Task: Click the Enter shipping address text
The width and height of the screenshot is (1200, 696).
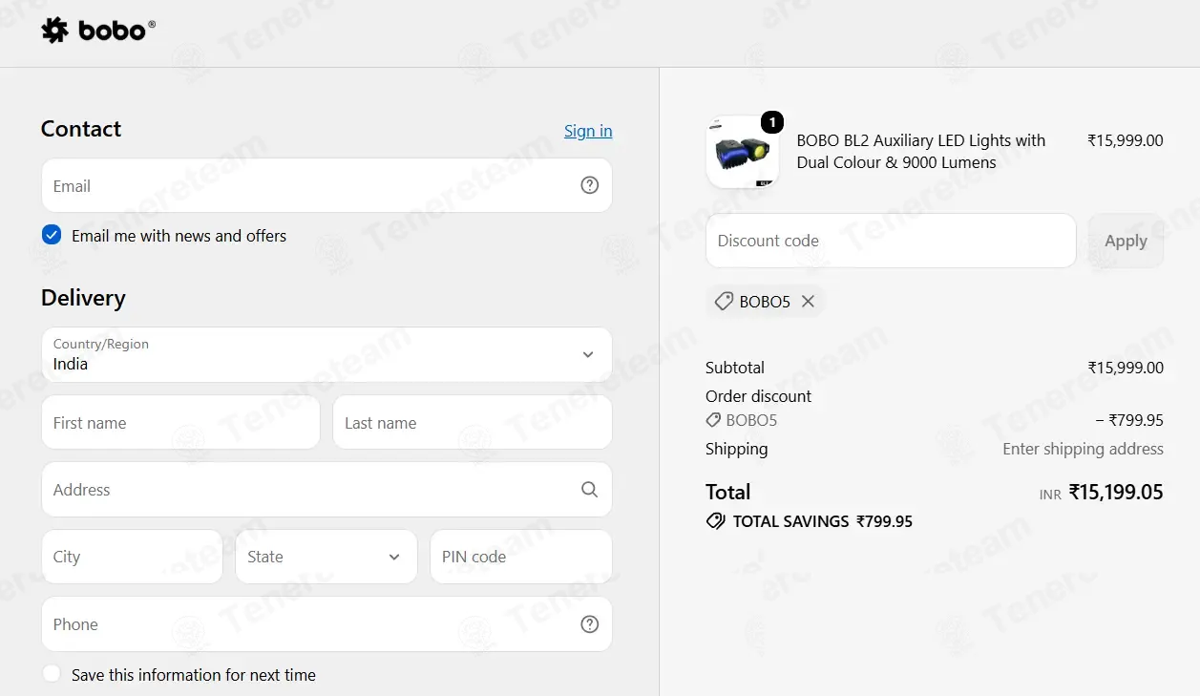Action: 1083,449
